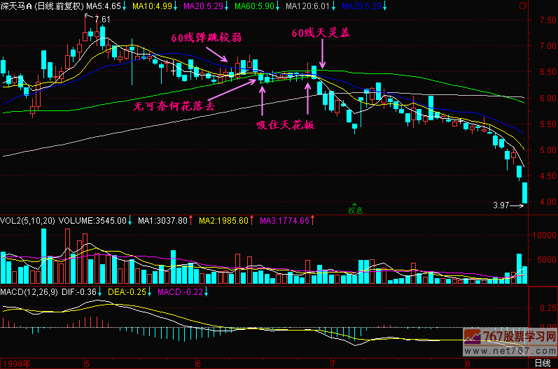
Task: Click the up arrow after MA3:1774.65
Action: pyautogui.click(x=314, y=221)
